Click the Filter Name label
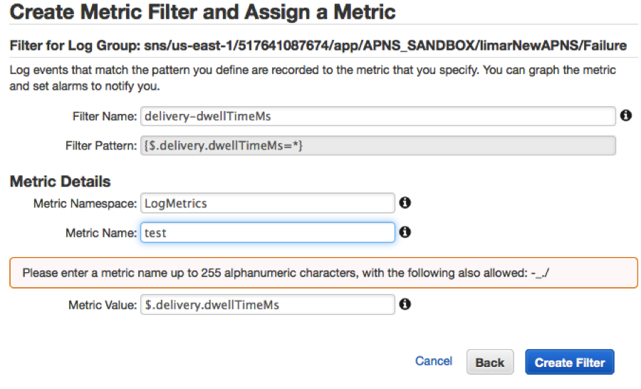The height and width of the screenshot is (389, 641). (104, 116)
